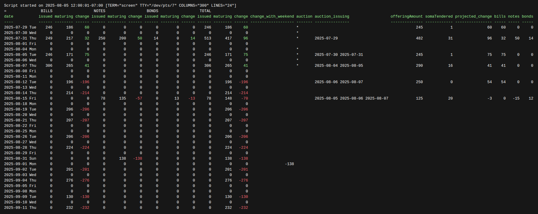This screenshot has width=538, height=214.
Task: Click the 'auction_issuing' column header
Action: pos(332,16)
